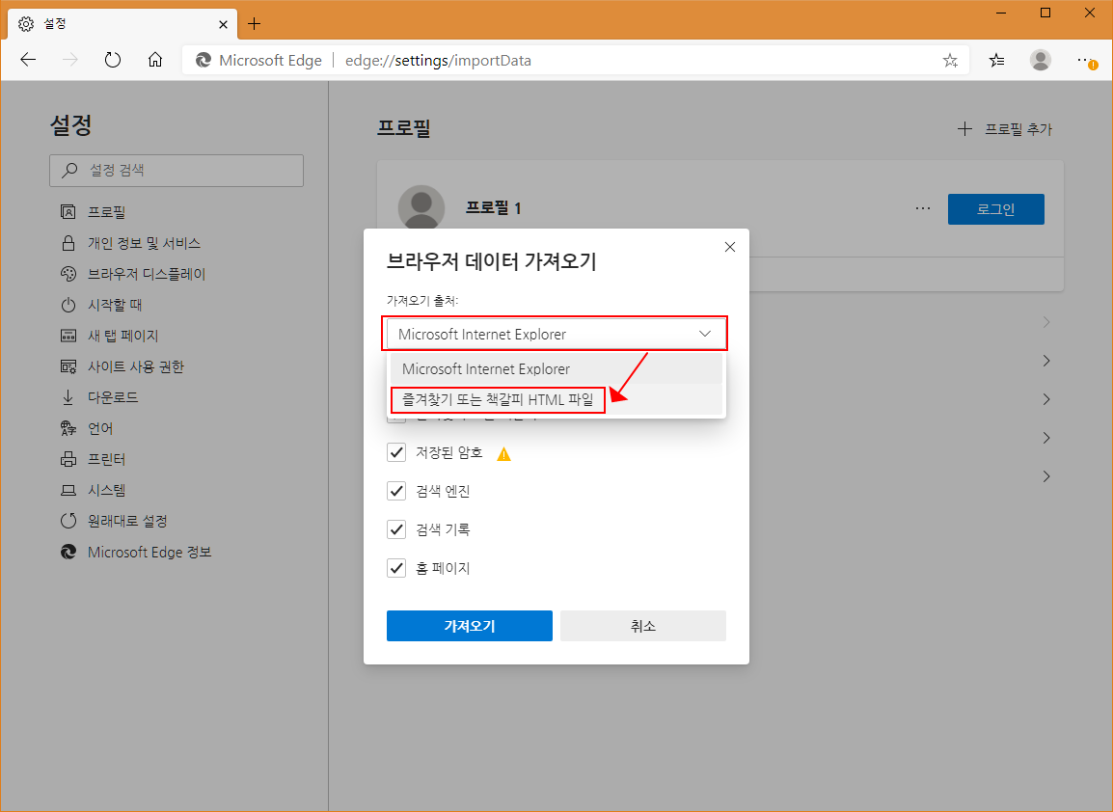The height and width of the screenshot is (812, 1113).
Task: Click the reset icon for 원래대로 설정
Action: coord(68,521)
